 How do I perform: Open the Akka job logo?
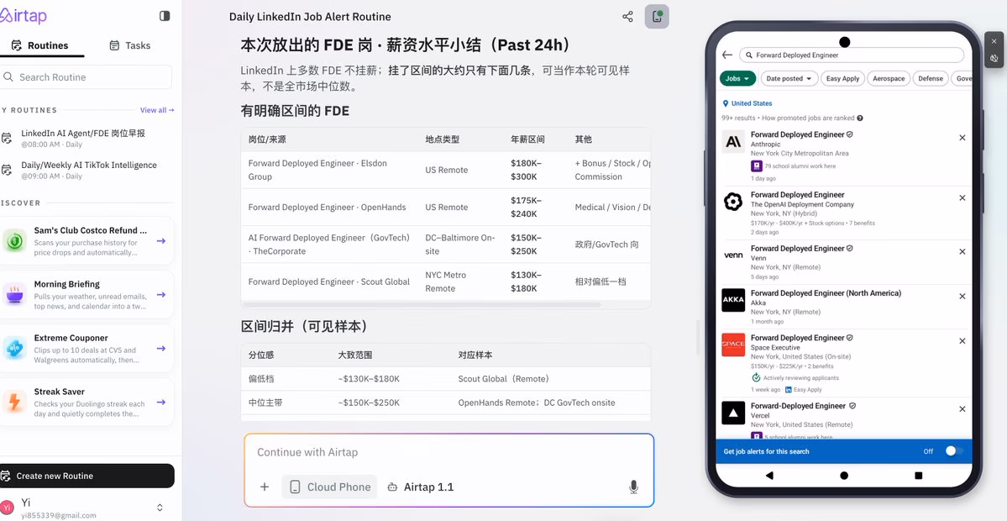[732, 300]
